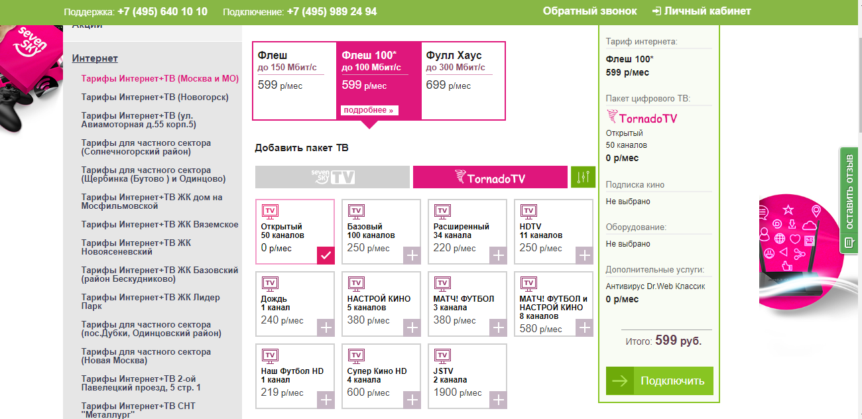The height and width of the screenshot is (419, 862).
Task: Click the TV icon on JSTV card
Action: 442,356
